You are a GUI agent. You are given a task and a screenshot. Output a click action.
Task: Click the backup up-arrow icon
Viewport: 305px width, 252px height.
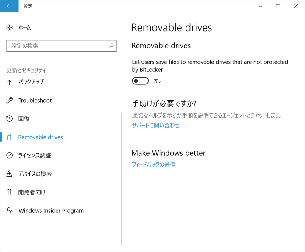[9, 82]
